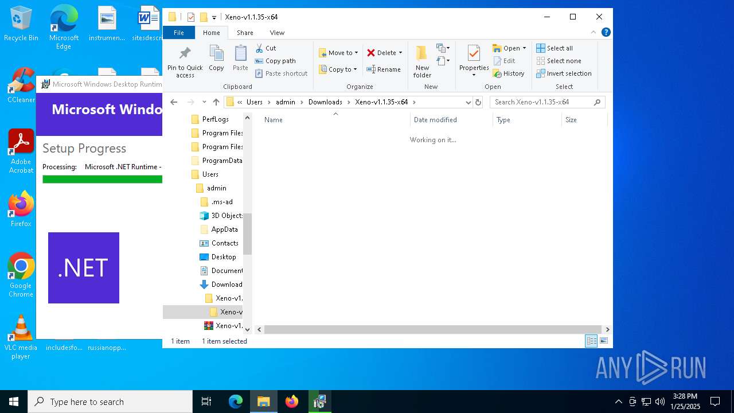Screen dimensions: 734x413
Task: Click the horizontal scrollbar in file list
Action: coord(433,330)
